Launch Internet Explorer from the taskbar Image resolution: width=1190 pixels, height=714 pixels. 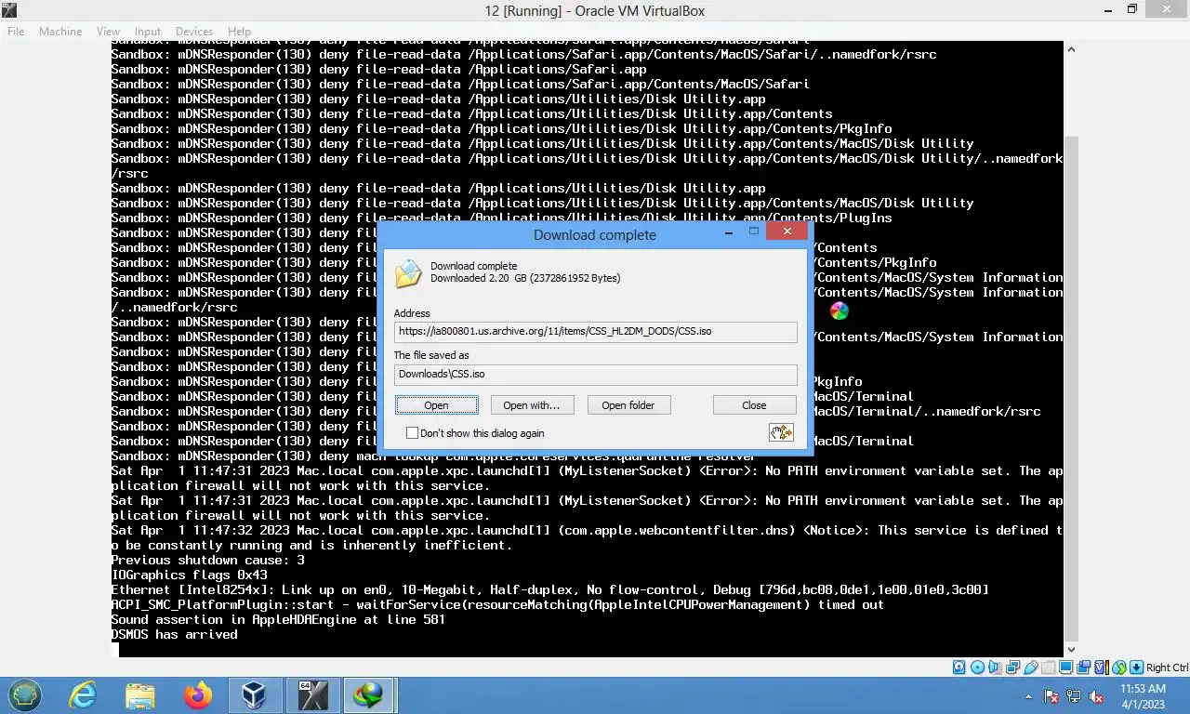click(x=83, y=695)
